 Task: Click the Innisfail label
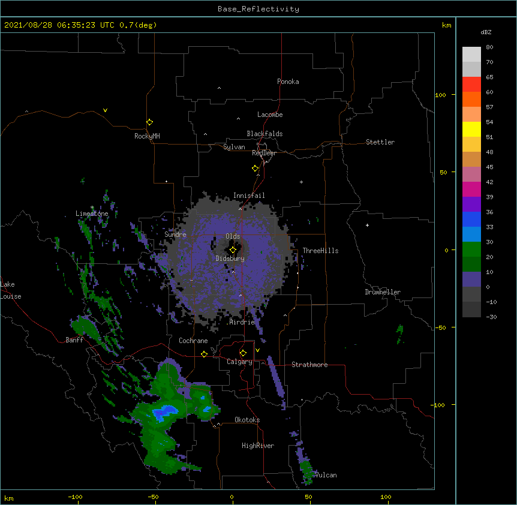click(x=249, y=196)
